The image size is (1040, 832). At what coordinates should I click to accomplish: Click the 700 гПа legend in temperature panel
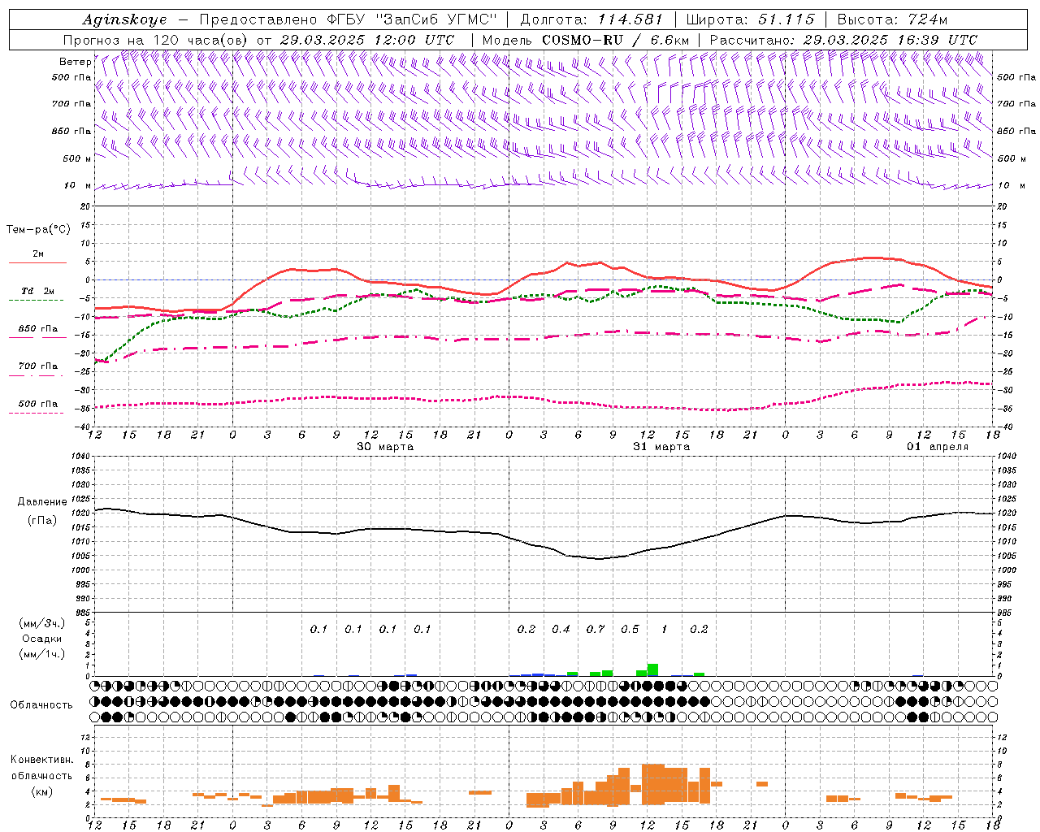click(x=37, y=369)
